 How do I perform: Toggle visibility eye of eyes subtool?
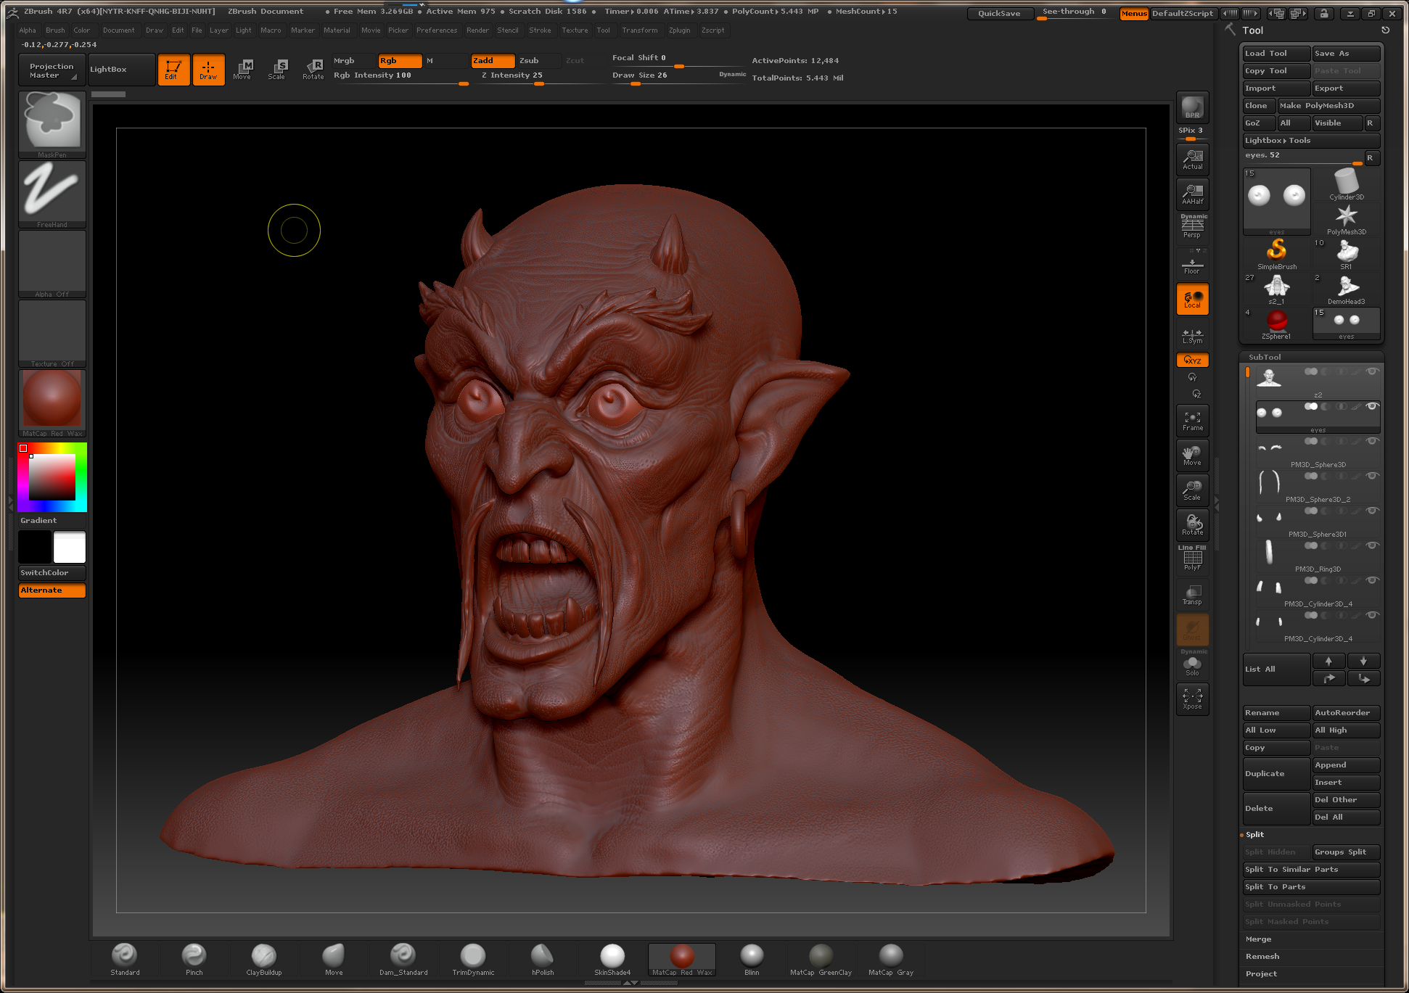pyautogui.click(x=1371, y=407)
